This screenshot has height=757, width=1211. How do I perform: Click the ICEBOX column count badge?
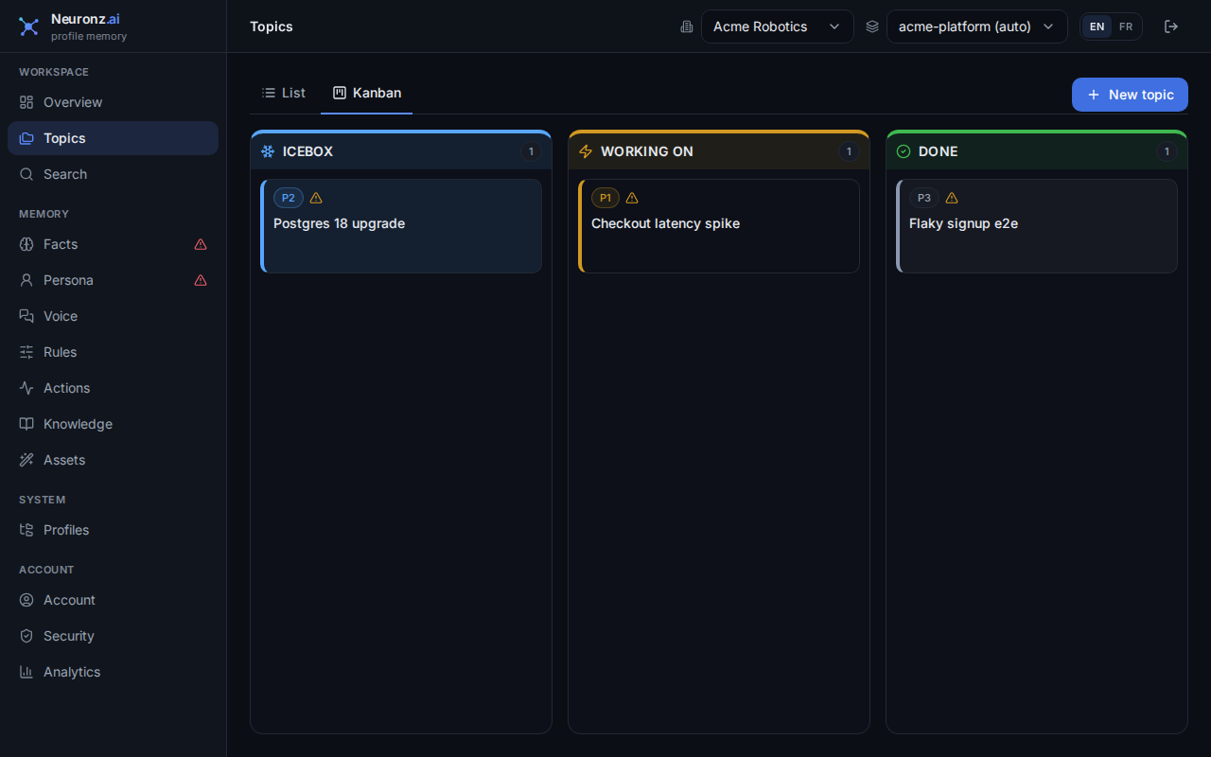pos(531,151)
